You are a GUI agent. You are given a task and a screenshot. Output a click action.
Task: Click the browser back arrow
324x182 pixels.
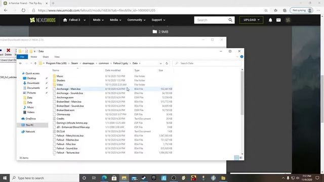click(6, 10)
